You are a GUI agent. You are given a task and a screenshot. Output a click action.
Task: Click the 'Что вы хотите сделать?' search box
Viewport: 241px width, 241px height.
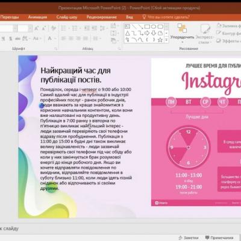click(166, 17)
